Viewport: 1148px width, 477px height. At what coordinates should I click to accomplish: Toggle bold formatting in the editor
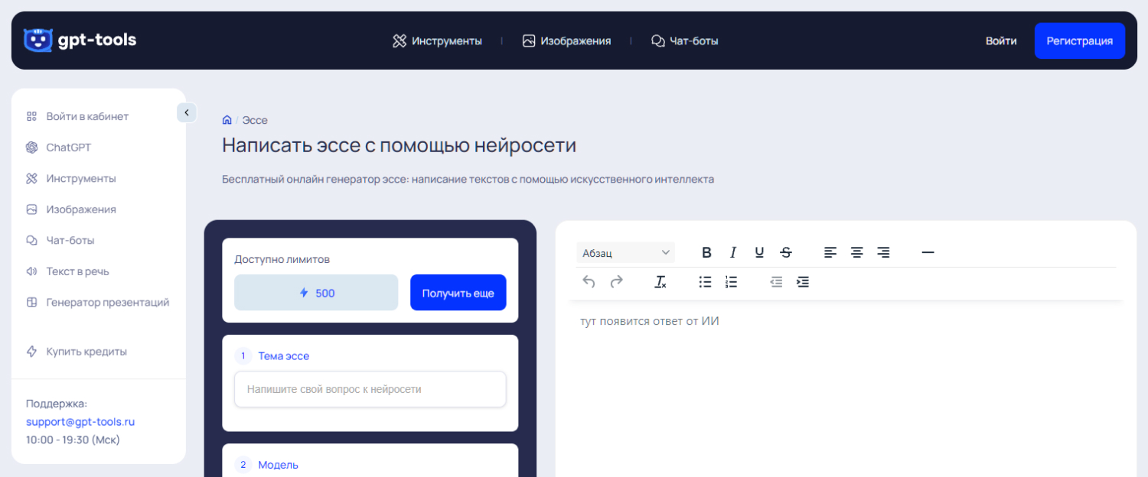(x=706, y=251)
